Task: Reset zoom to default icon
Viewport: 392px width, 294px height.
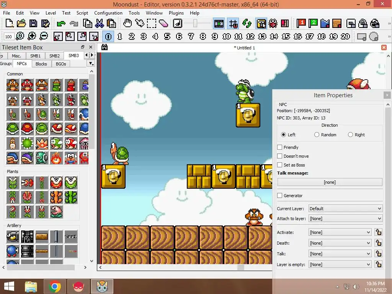Action: tap(20, 36)
